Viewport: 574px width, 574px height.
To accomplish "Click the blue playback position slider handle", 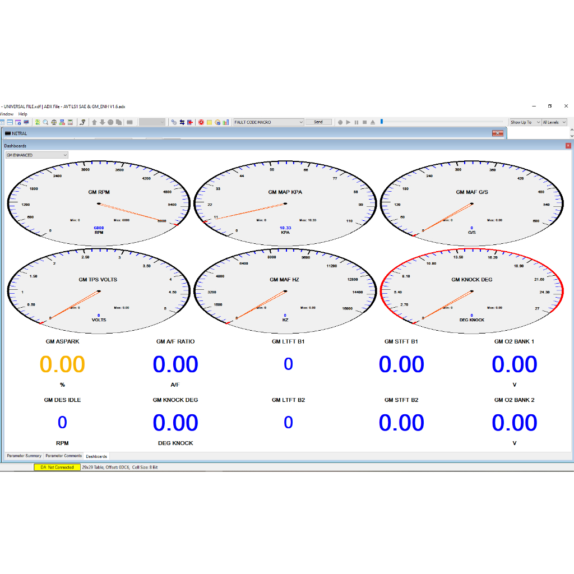I will [x=381, y=122].
